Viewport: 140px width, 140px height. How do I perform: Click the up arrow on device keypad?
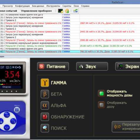tap(7, 115)
